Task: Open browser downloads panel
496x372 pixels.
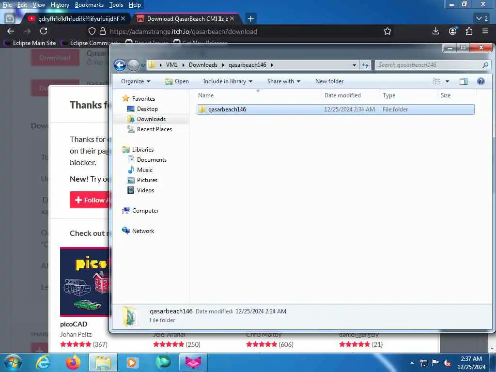Action: click(x=435, y=31)
